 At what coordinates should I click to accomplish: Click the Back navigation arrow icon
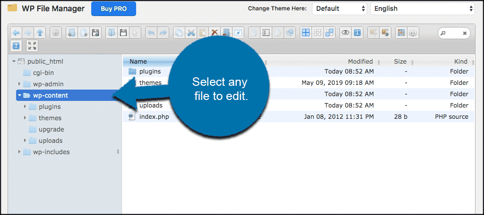[16, 33]
